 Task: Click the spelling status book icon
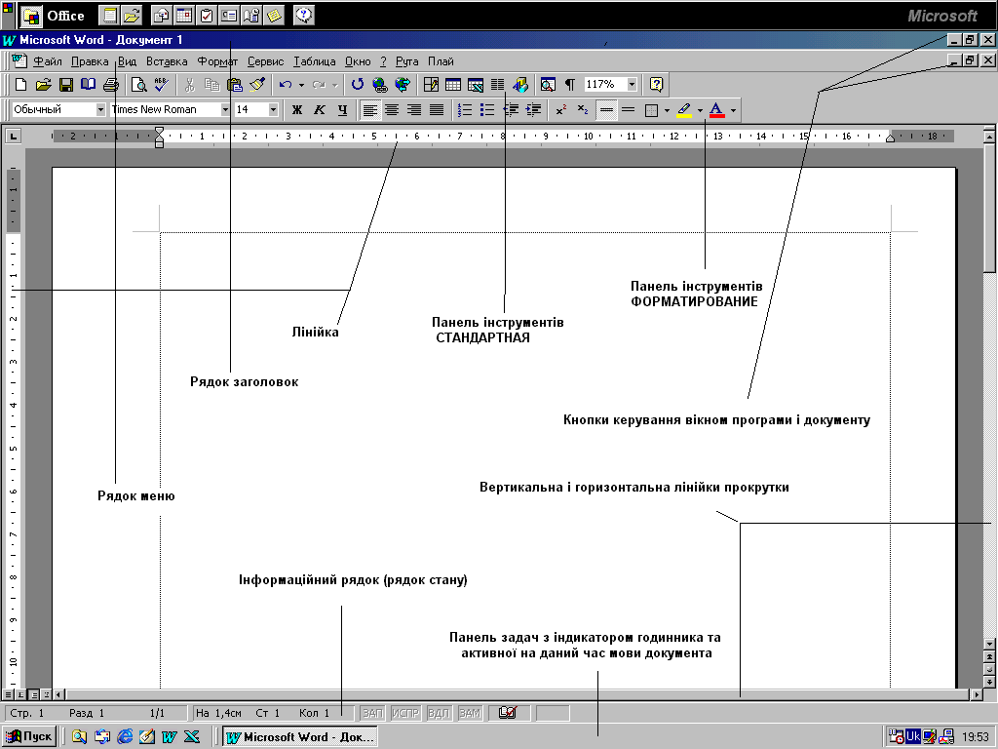click(x=507, y=713)
